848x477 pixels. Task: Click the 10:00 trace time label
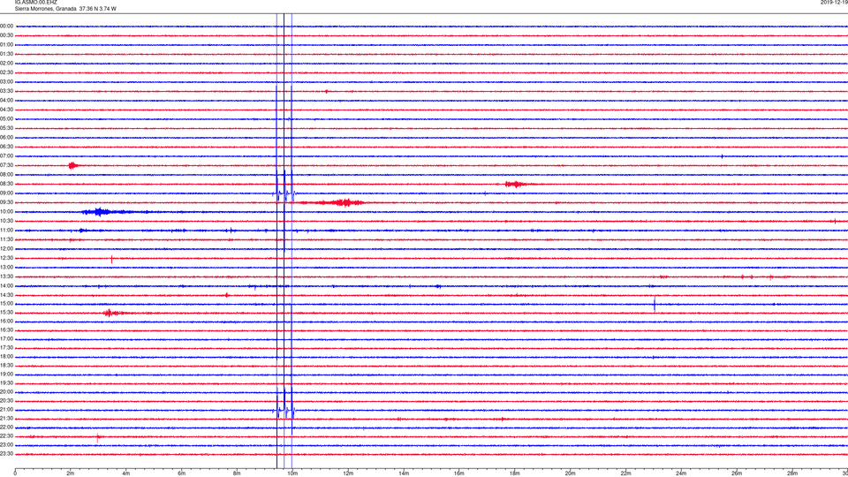coord(7,212)
